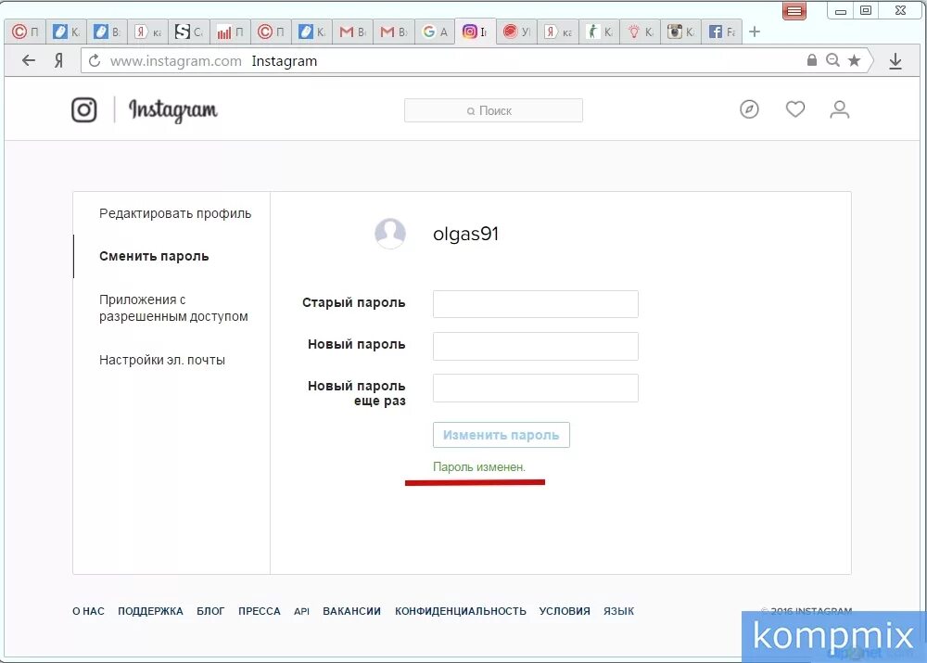
Task: Open the КОНФИДЕНЦИАЛЬНОСТЬ footer link
Action: pos(461,611)
